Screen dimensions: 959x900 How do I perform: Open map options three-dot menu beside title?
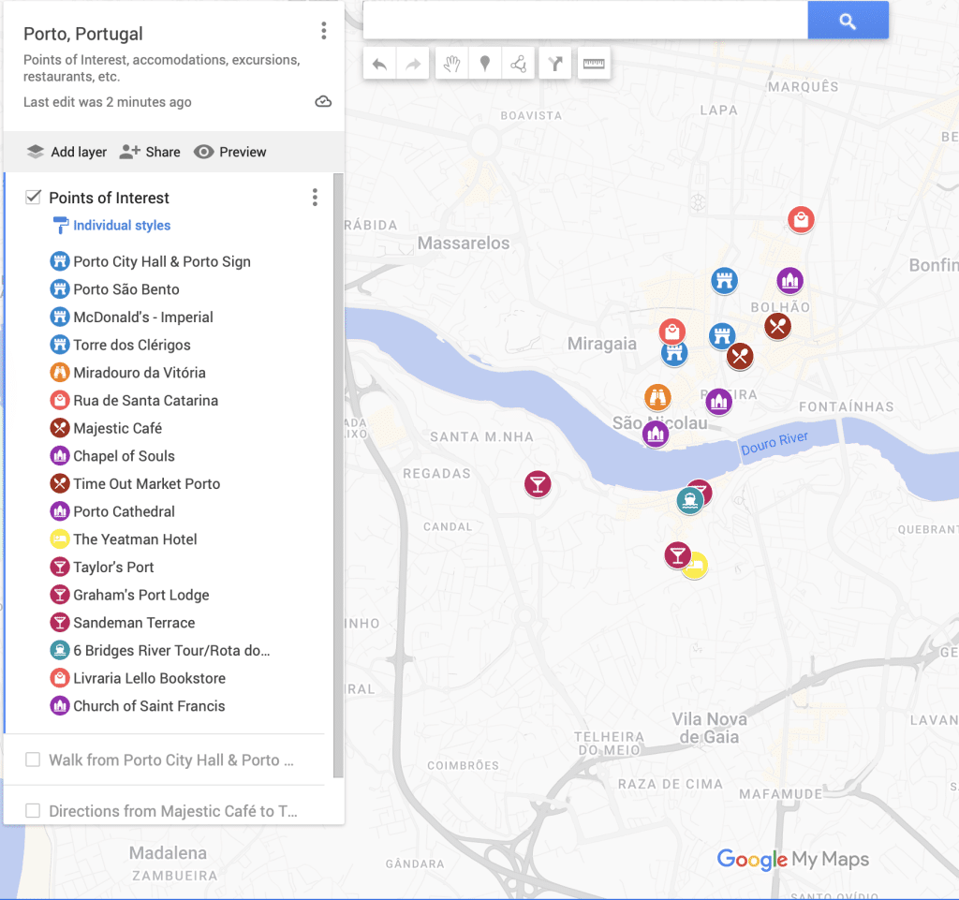(x=324, y=32)
